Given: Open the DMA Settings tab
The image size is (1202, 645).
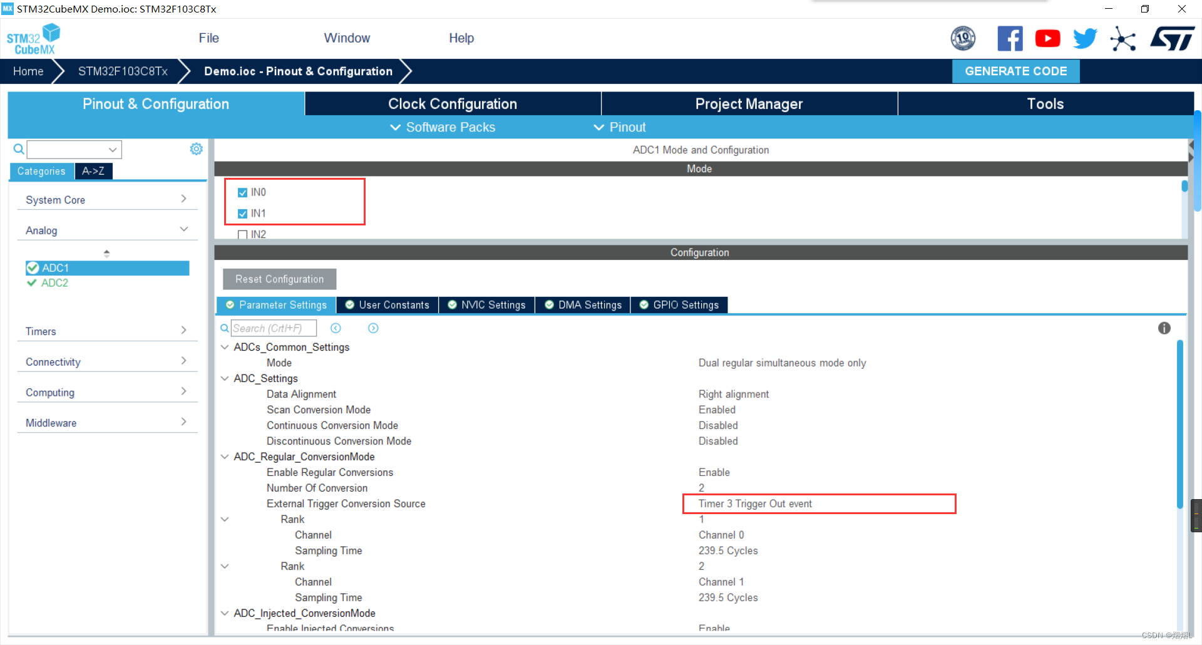Looking at the screenshot, I should [x=583, y=305].
